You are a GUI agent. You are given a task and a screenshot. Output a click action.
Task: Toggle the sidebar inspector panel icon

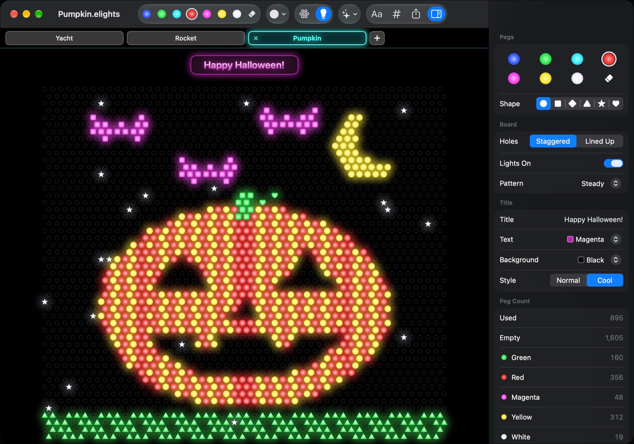tap(436, 14)
